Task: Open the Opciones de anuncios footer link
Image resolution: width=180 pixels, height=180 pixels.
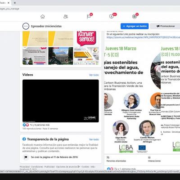Action: pyautogui.click(x=68, y=167)
